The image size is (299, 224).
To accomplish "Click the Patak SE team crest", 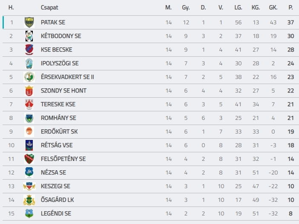I will (29, 22).
